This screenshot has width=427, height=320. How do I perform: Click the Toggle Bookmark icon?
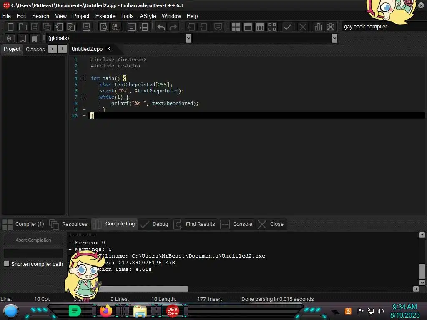tap(23, 38)
